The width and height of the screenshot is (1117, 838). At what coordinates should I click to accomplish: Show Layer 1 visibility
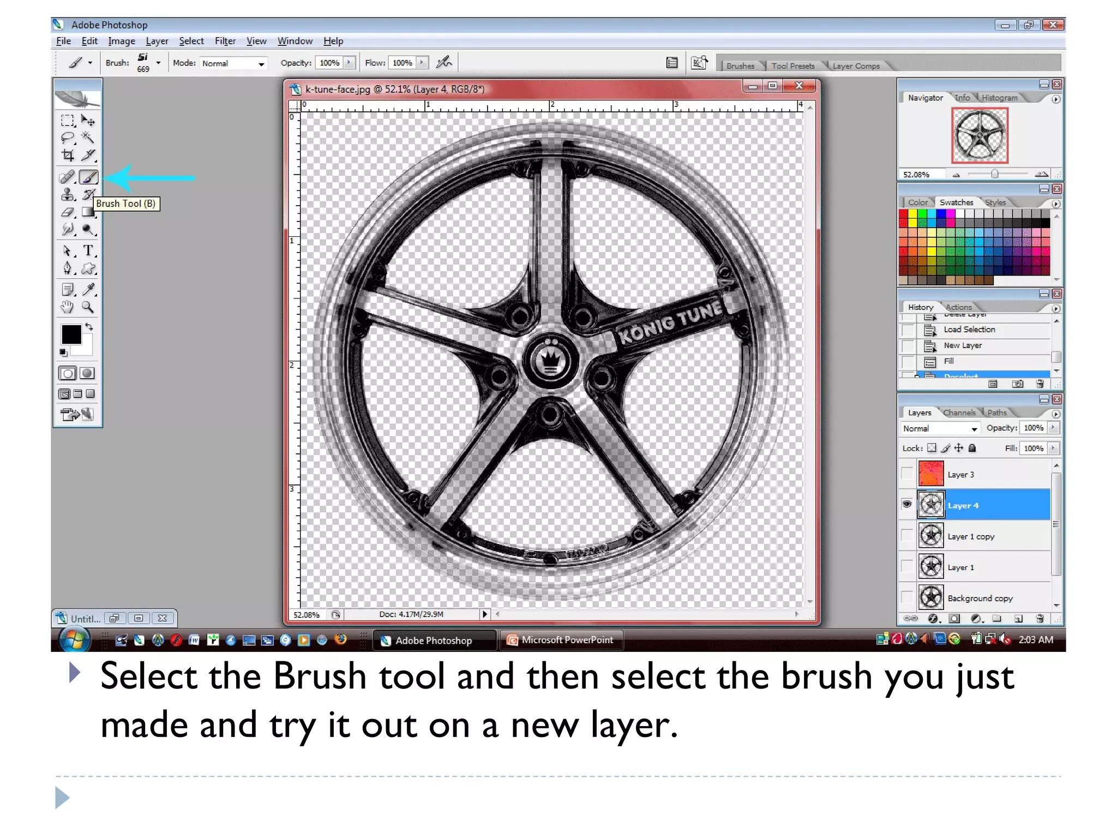907,567
